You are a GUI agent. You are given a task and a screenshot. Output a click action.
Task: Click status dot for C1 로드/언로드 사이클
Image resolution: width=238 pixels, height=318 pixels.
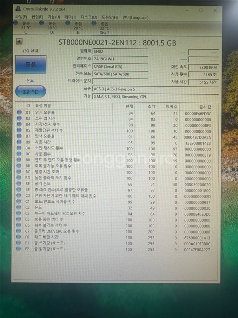click(19, 201)
